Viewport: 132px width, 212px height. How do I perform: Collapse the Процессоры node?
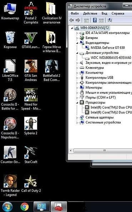click(x=77, y=103)
